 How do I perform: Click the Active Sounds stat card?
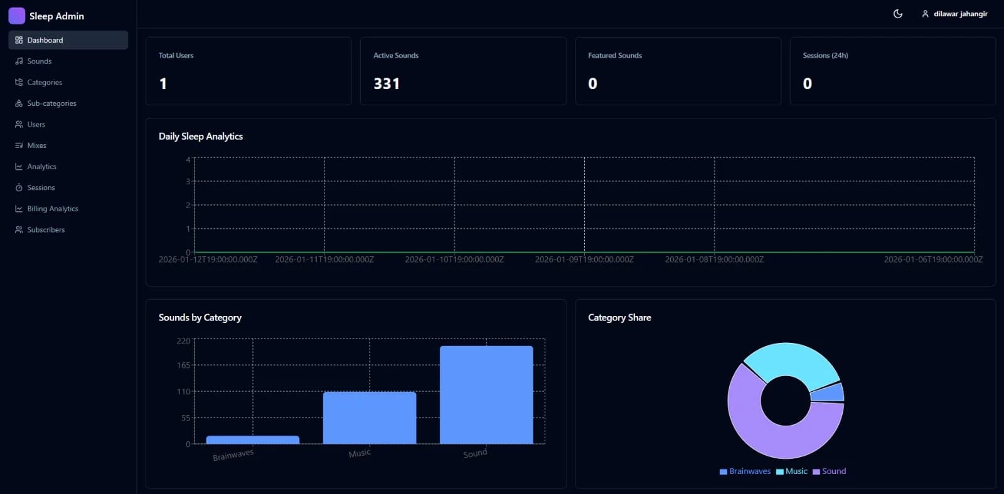463,71
